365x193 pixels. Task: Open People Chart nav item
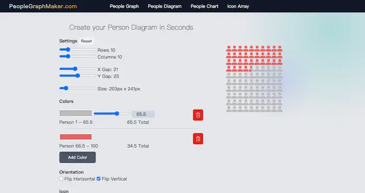point(204,6)
